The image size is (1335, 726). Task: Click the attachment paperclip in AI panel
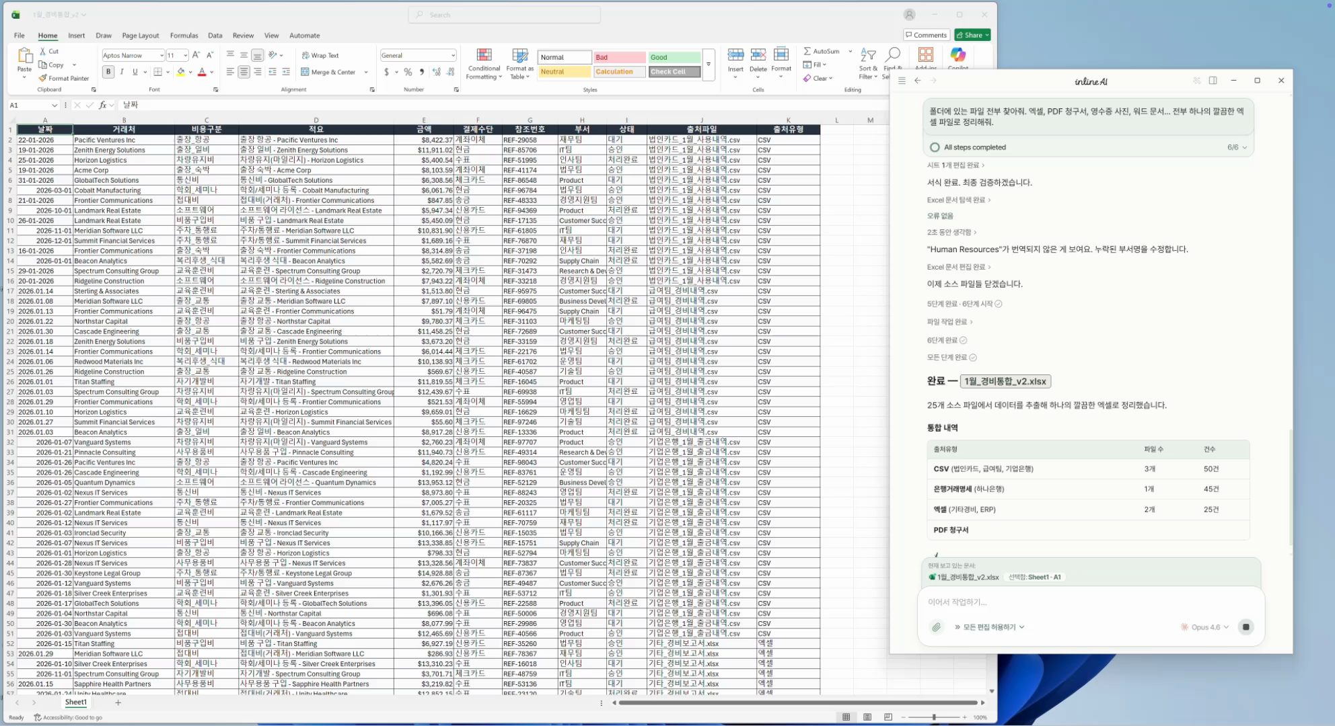pos(936,627)
